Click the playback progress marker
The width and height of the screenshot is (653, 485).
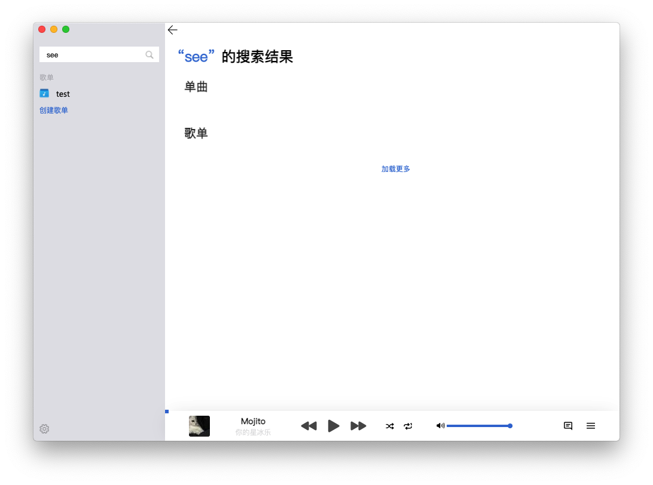pyautogui.click(x=167, y=412)
